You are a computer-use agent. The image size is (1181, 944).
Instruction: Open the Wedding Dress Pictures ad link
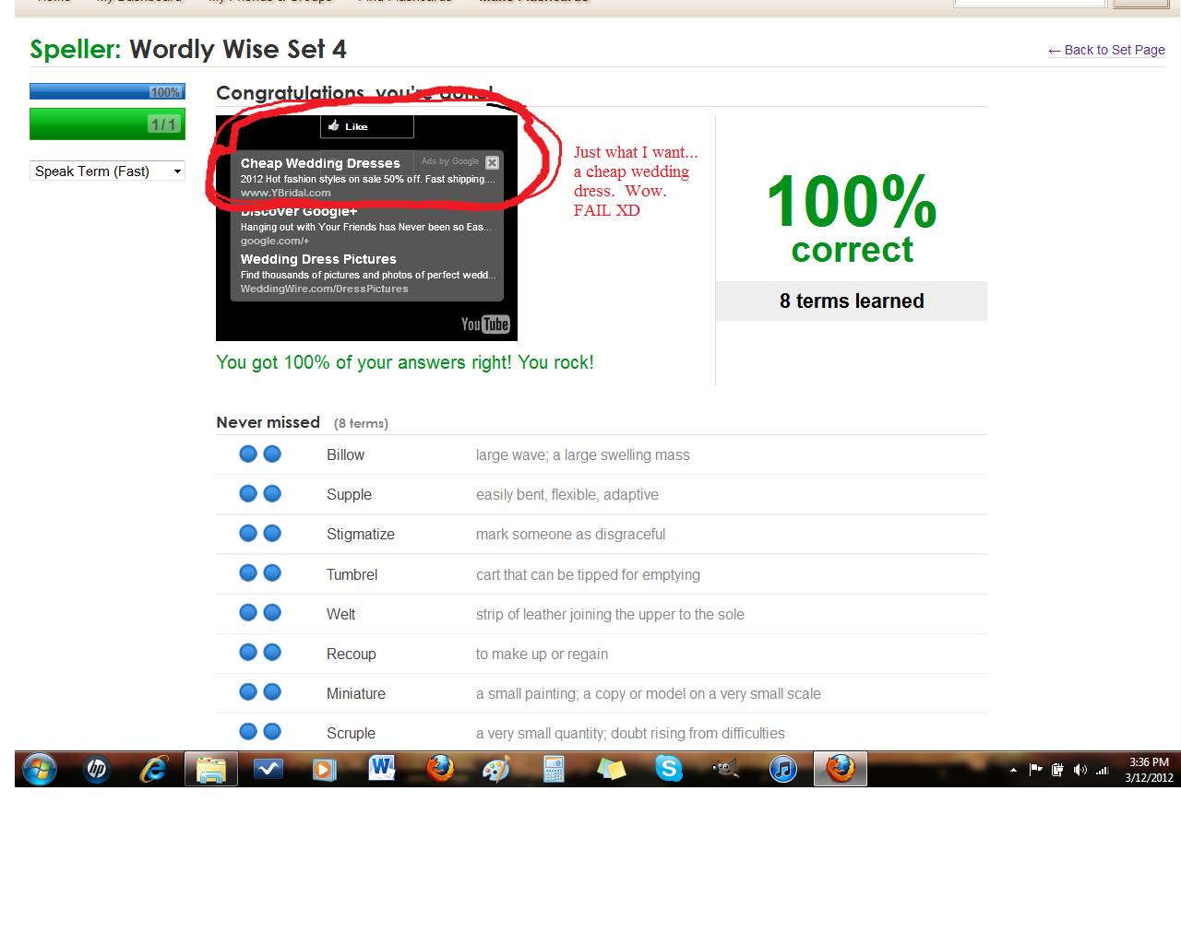point(318,259)
